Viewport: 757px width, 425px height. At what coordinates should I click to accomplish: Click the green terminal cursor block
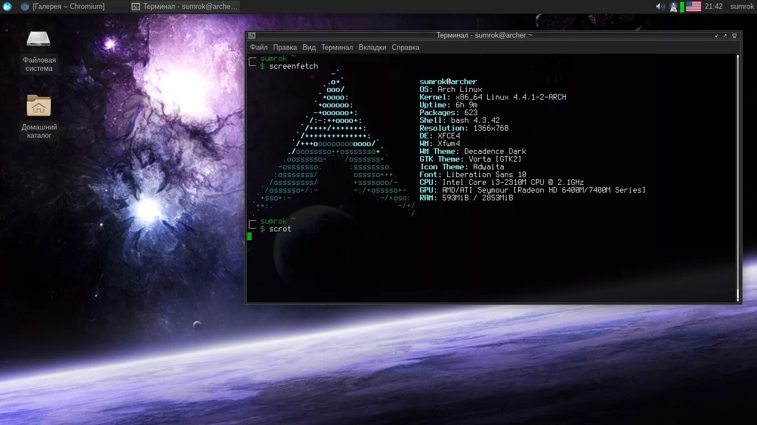(249, 236)
